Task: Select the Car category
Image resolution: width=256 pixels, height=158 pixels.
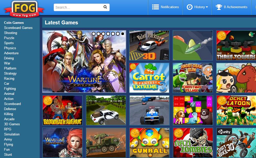Action: point(7,83)
